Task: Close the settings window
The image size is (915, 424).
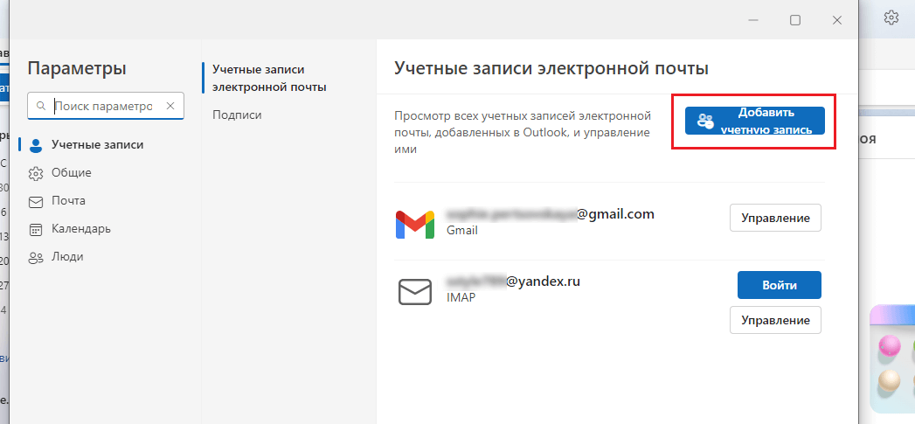Action: click(837, 20)
